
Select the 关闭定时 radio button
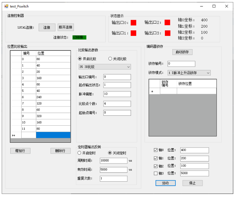110,153
